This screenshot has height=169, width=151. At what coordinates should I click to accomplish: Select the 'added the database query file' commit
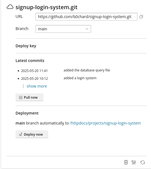(87, 70)
